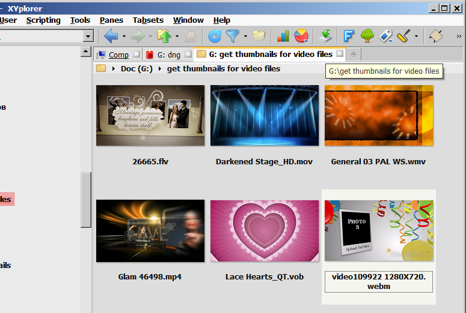Select the Lace Hearts_QT.vob thumbnail
Viewport: 466px width, 313px height.
[x=264, y=231]
